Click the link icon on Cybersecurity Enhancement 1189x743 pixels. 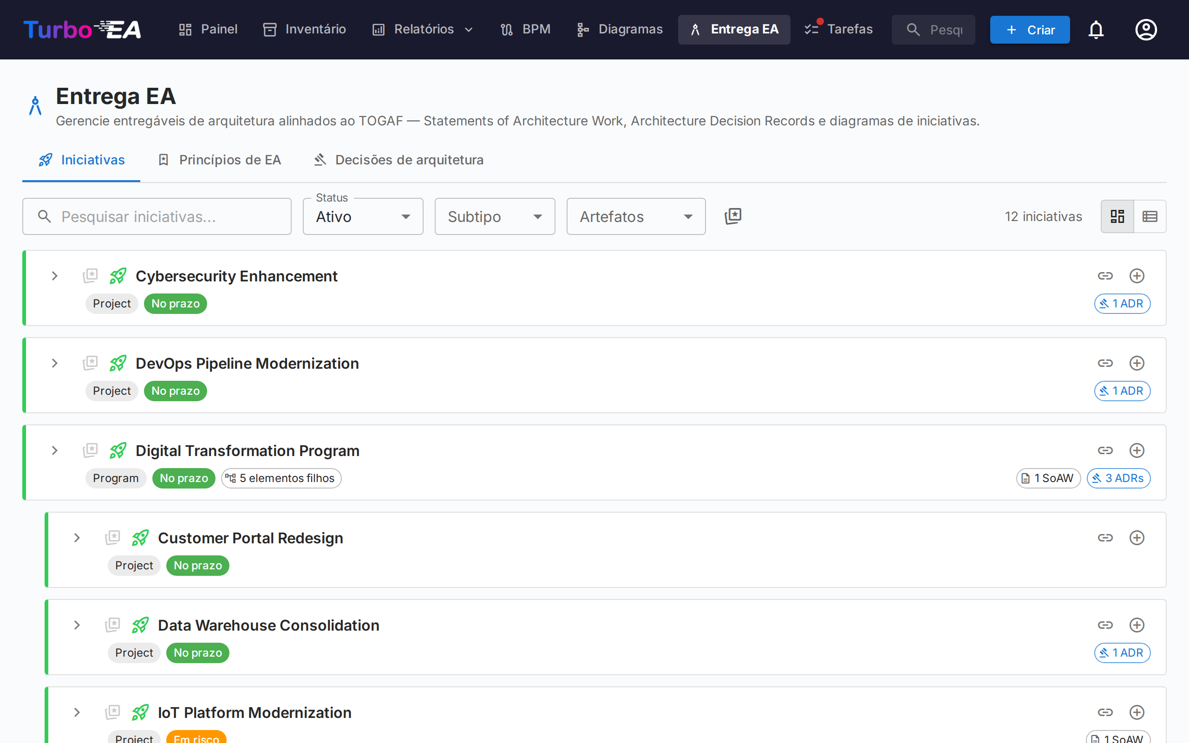(x=1105, y=276)
